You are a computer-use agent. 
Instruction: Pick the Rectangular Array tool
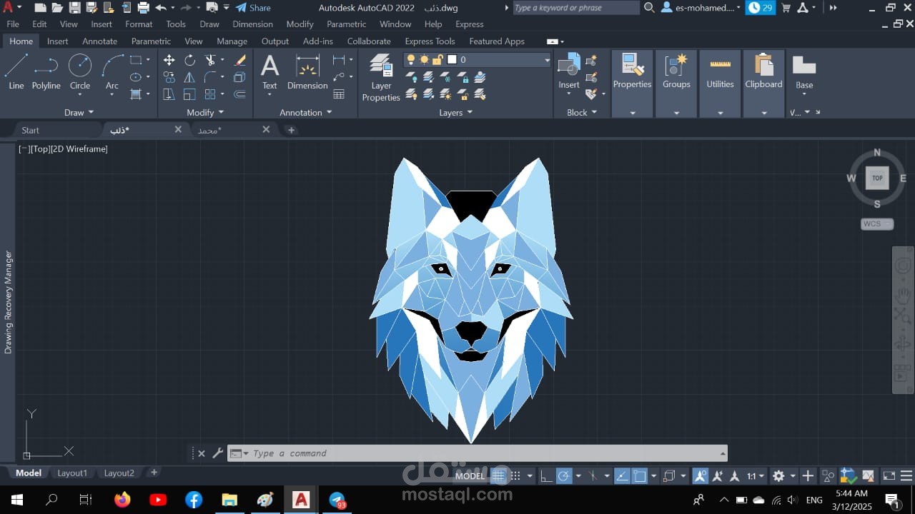pos(210,94)
